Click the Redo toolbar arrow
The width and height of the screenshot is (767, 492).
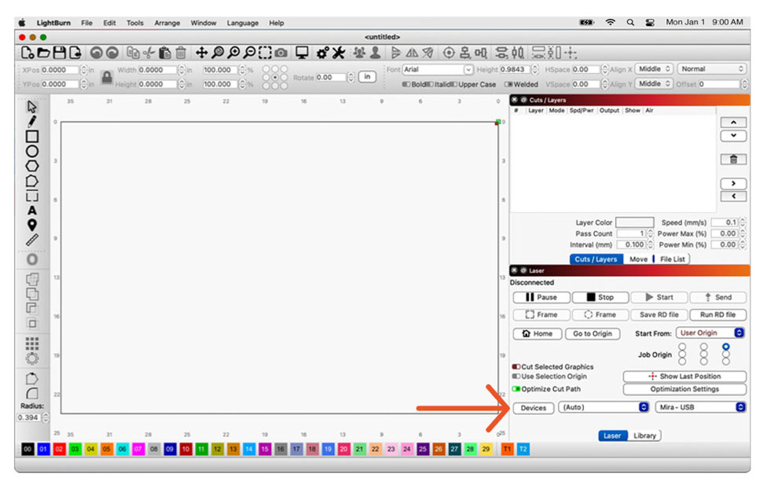(x=112, y=53)
